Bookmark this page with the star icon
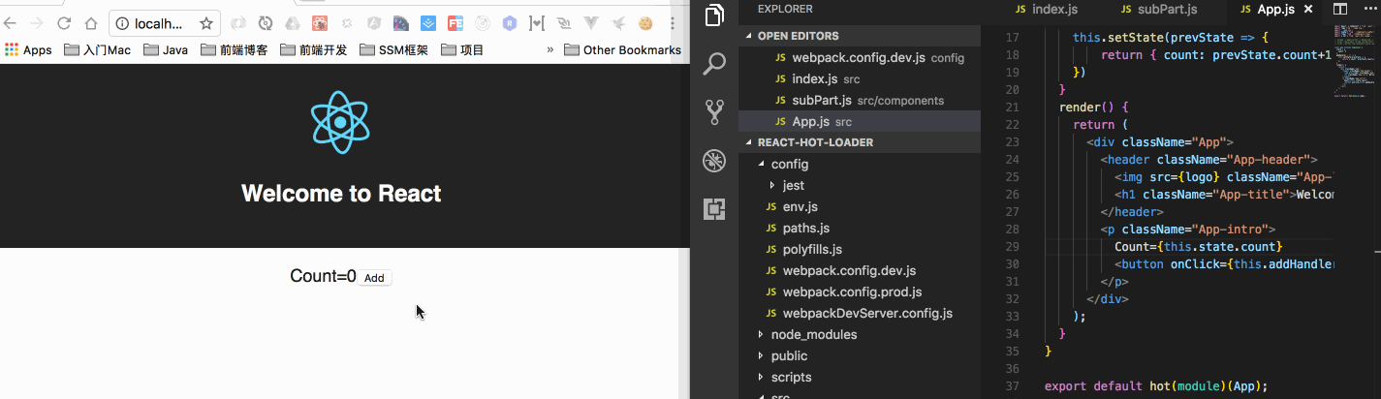Image resolution: width=1381 pixels, height=399 pixels. (206, 23)
